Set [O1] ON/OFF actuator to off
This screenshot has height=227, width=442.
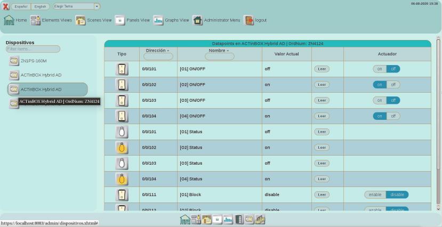coord(393,69)
